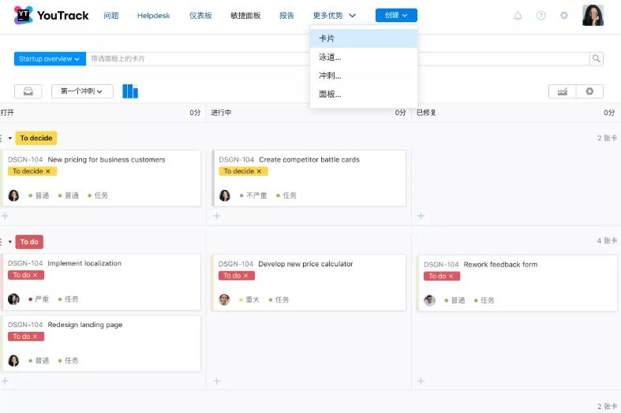
Task: Open the 第一个冲刺 sprint dropdown
Action: pyautogui.click(x=82, y=91)
